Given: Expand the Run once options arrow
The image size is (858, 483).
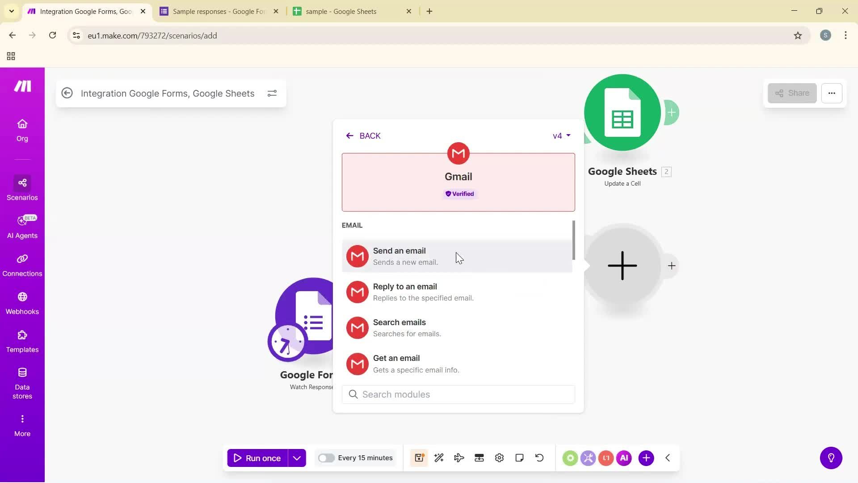Looking at the screenshot, I should click(297, 458).
